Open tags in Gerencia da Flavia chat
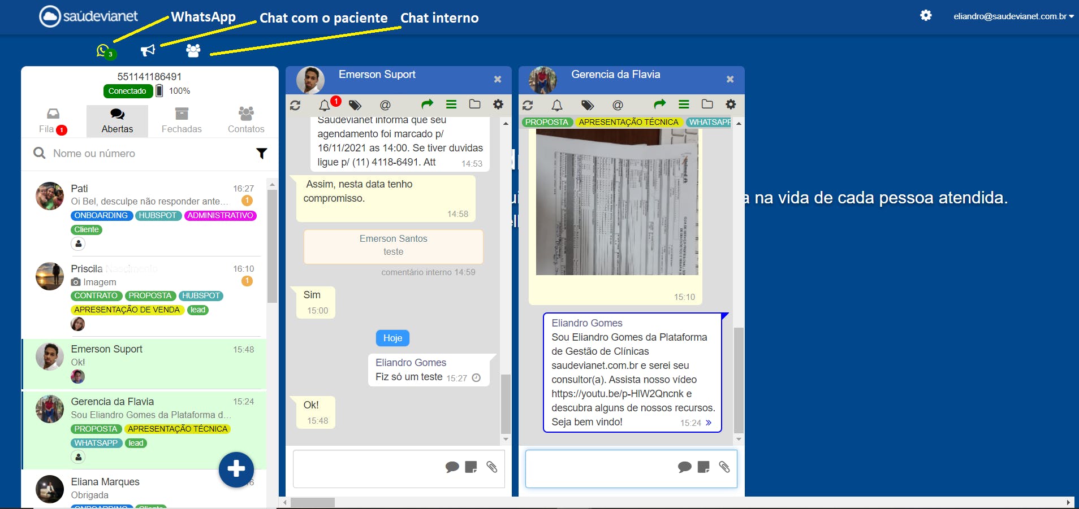Viewport: 1079px width, 509px height. [x=588, y=105]
